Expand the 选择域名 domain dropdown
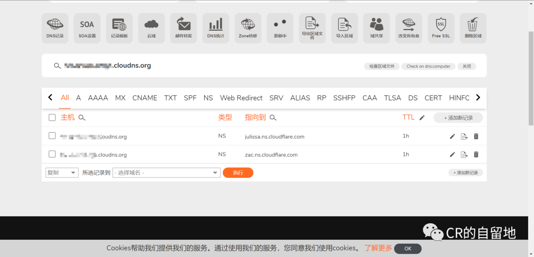The width and height of the screenshot is (534, 257). pos(166,173)
